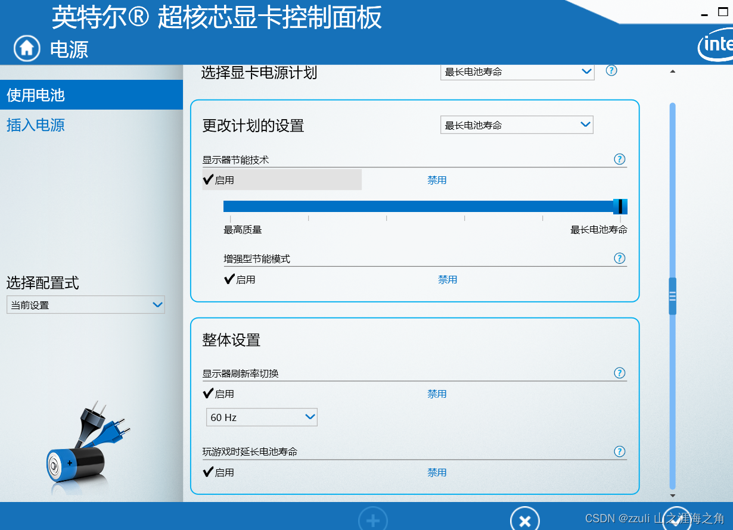Click the apply checkmark icon at bottom
Screen dimensions: 733x530
click(678, 520)
